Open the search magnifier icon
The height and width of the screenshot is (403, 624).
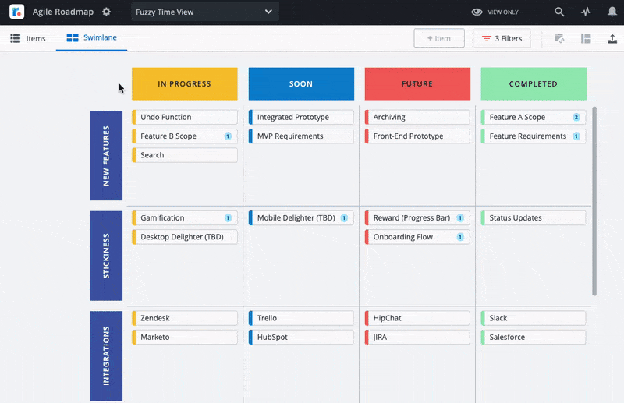(559, 12)
